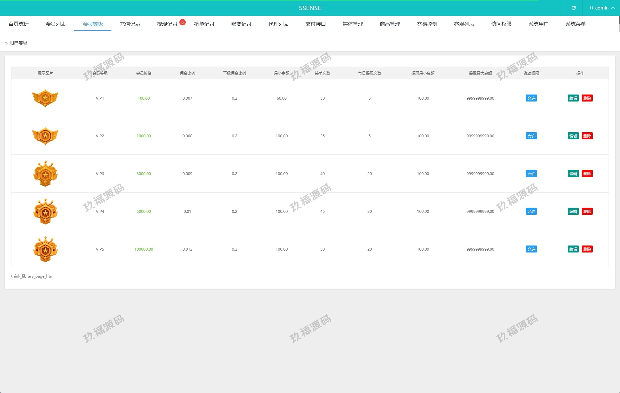620x393 pixels.
Task: Open the 系统菜单 menu item
Action: tap(575, 24)
